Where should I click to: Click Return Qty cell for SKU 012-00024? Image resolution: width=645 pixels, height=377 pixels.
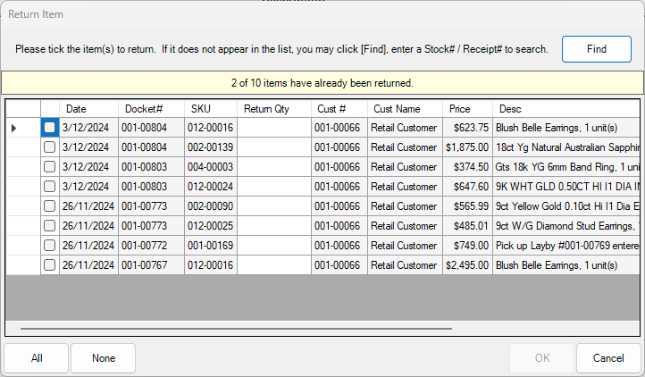pos(274,187)
